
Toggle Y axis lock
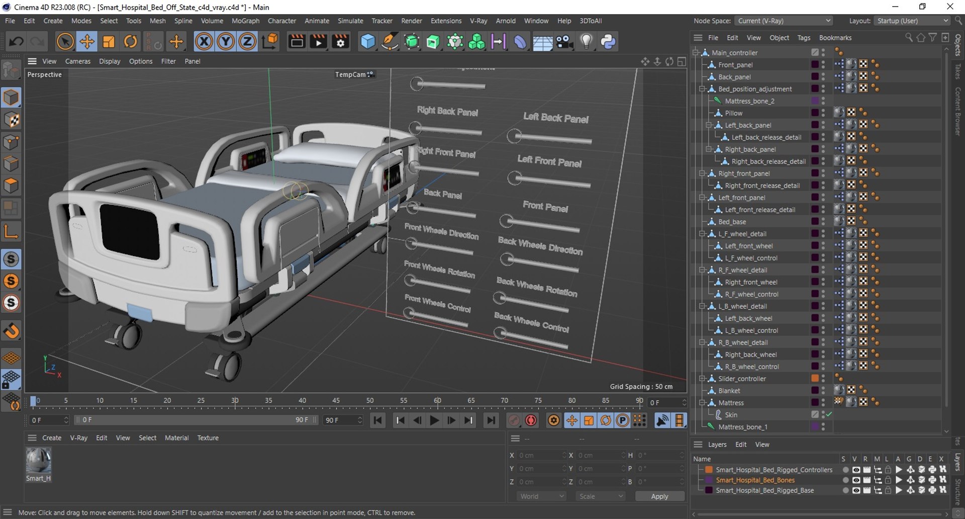tap(226, 42)
